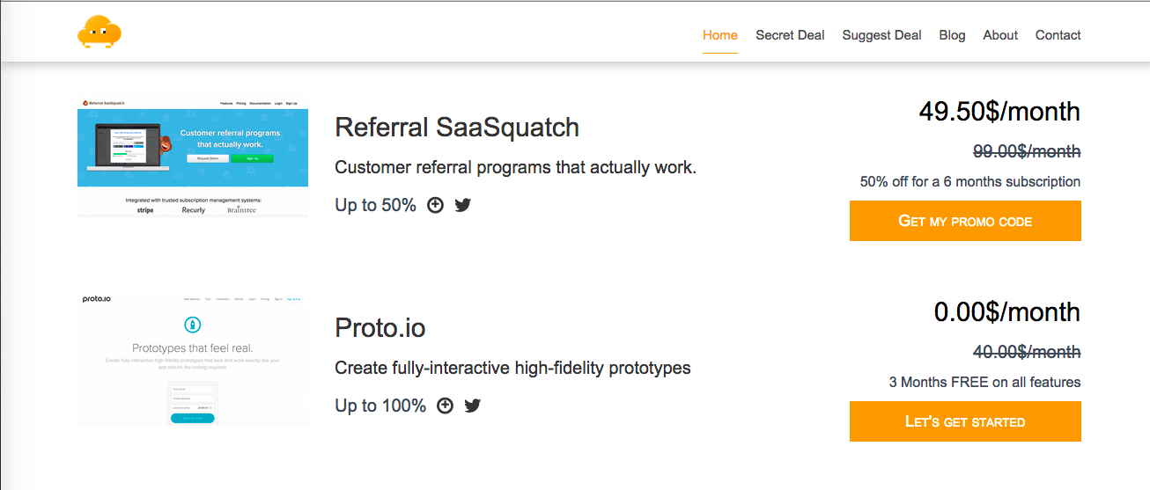The width and height of the screenshot is (1150, 490).
Task: Open the Proto.io title link
Action: coord(380,328)
